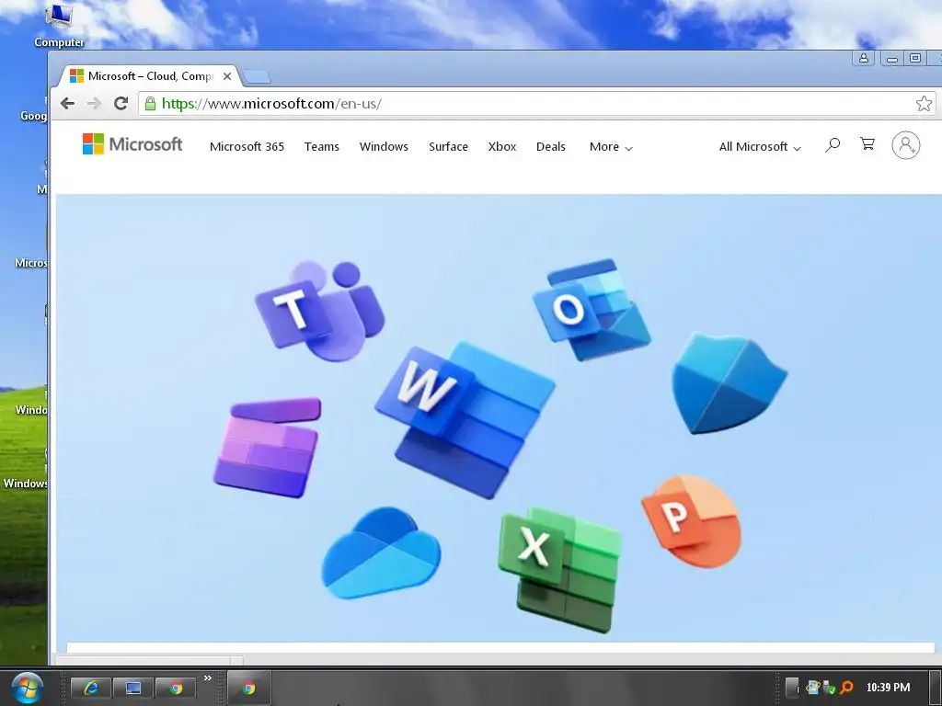942x706 pixels.
Task: Open the Xbox nav item
Action: pyautogui.click(x=502, y=146)
